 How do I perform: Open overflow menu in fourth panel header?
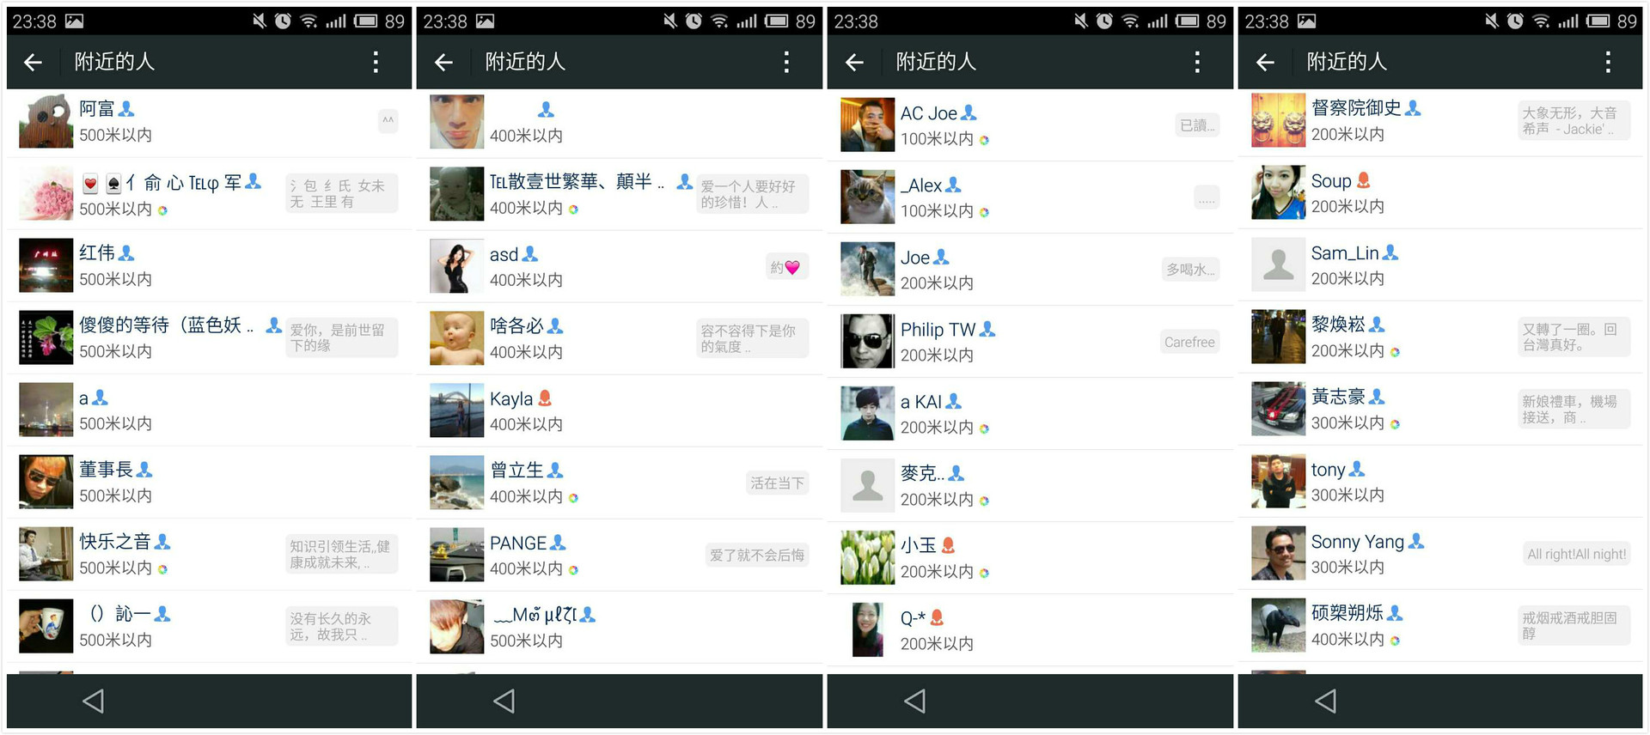(1608, 62)
